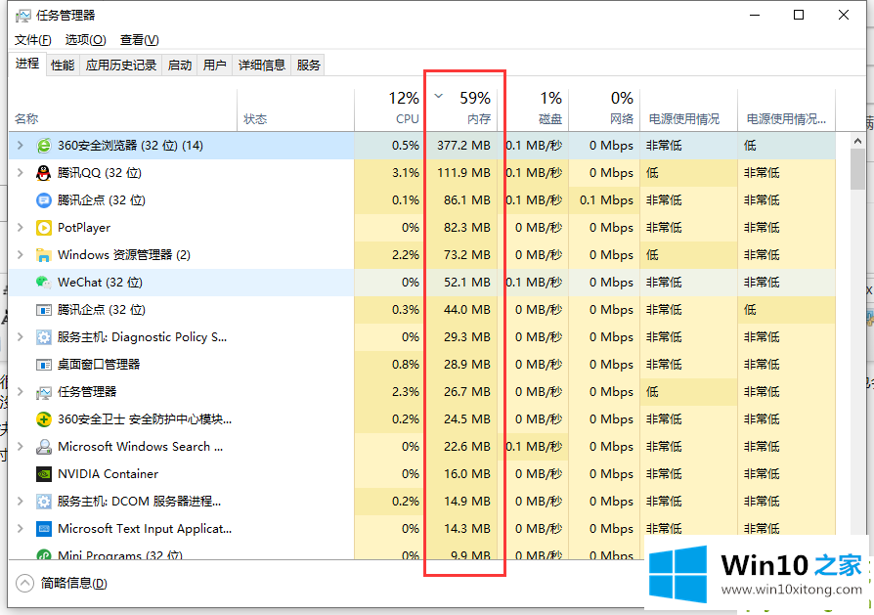The height and width of the screenshot is (615, 874).
Task: Select the 进程 tab
Action: click(x=26, y=64)
